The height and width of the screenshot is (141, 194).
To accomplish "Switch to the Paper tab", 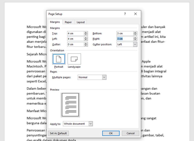I will tap(68, 22).
